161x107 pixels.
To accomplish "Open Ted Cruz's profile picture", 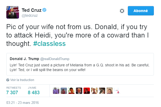I will (x=12, y=12).
